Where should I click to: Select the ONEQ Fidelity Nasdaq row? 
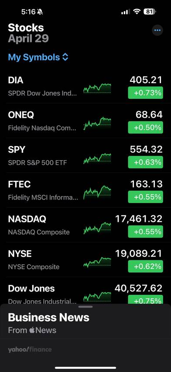(85, 121)
